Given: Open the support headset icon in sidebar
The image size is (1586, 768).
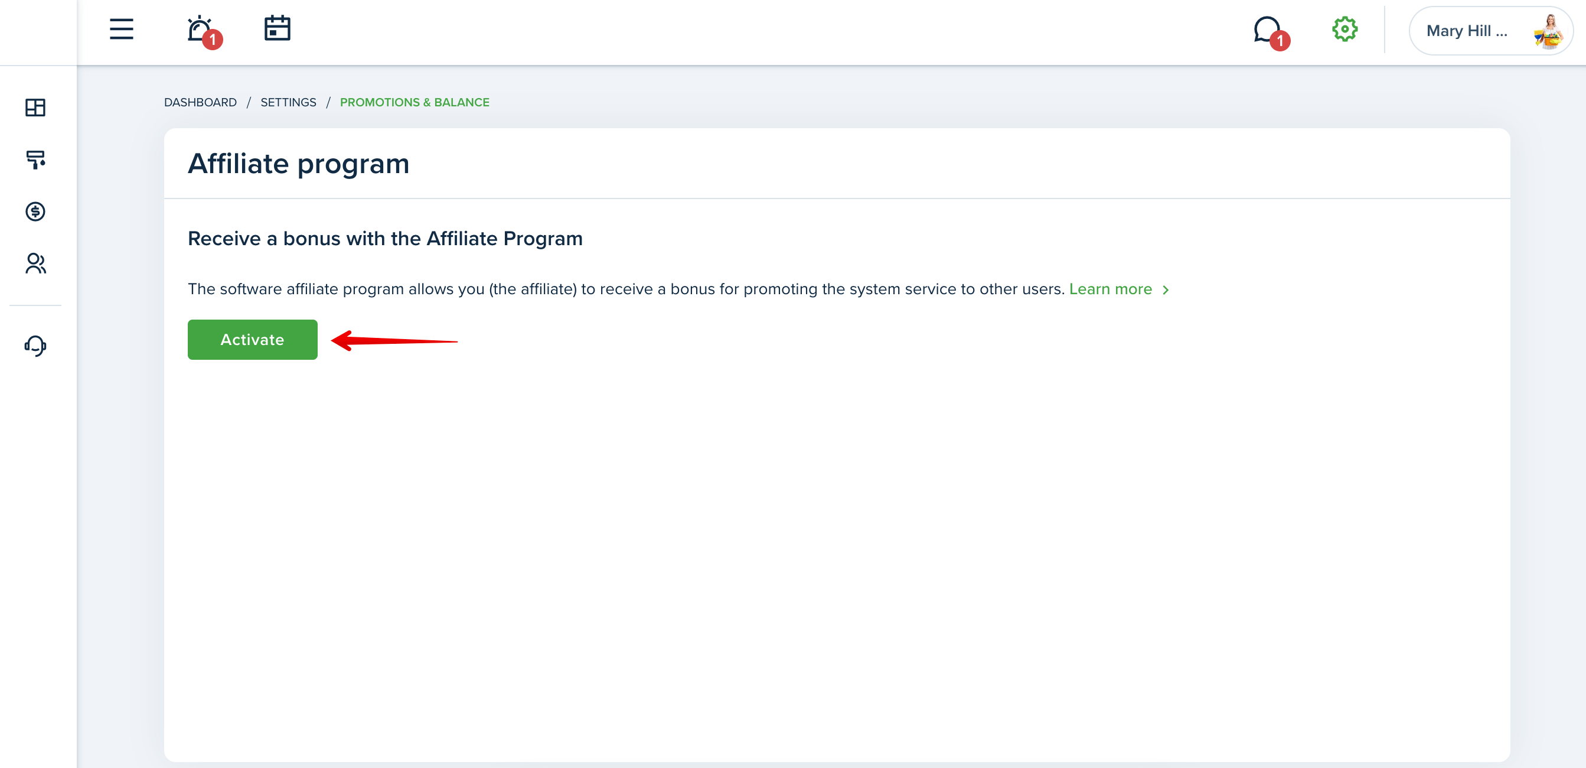Looking at the screenshot, I should pos(35,346).
